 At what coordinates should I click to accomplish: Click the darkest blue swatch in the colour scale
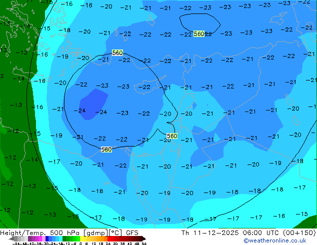coord(47,238)
